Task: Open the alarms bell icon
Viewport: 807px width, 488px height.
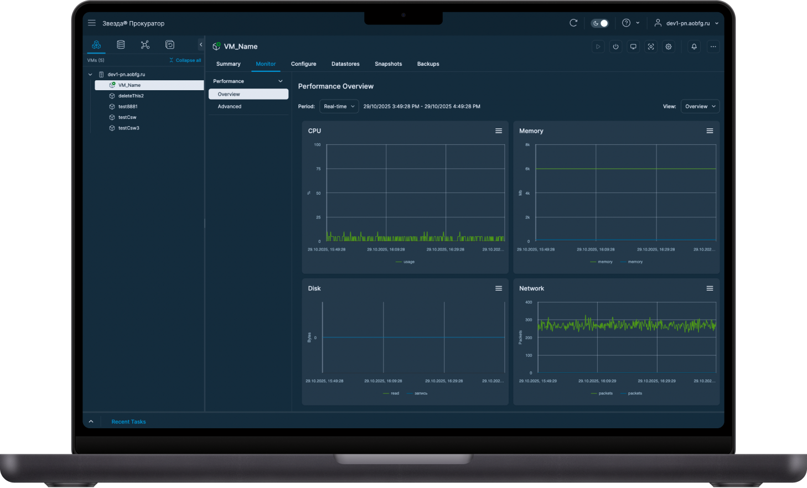Action: coord(694,47)
